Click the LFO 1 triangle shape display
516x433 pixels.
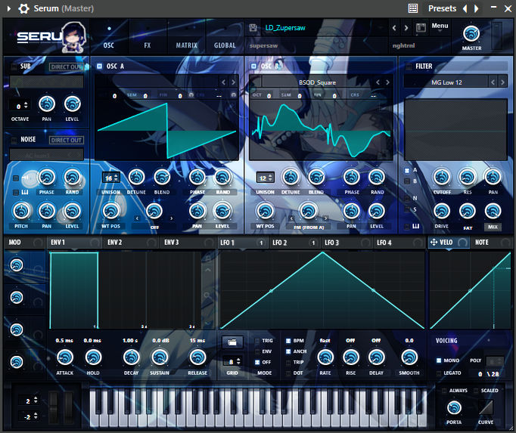(x=322, y=290)
